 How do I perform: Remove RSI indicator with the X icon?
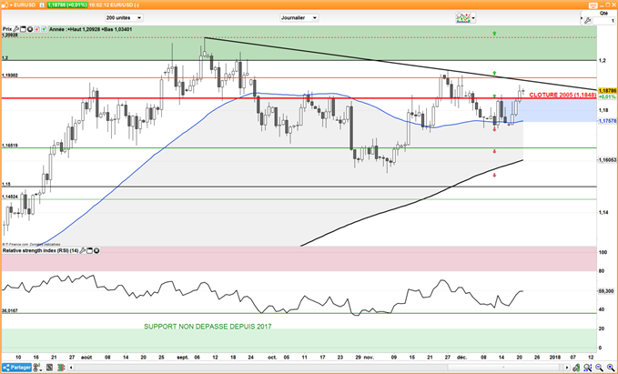[x=96, y=250]
